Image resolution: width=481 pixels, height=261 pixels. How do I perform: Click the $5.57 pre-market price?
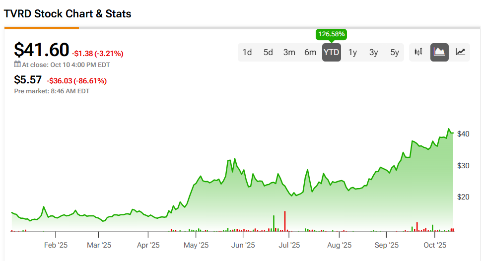point(28,80)
